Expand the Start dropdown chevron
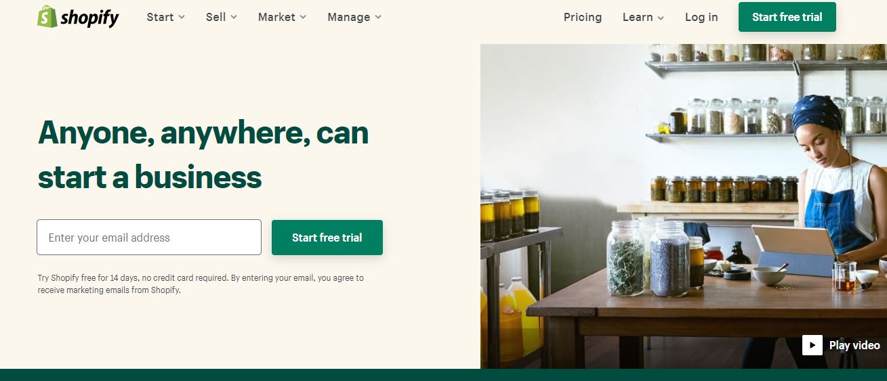Image resolution: width=887 pixels, height=381 pixels. click(x=182, y=18)
